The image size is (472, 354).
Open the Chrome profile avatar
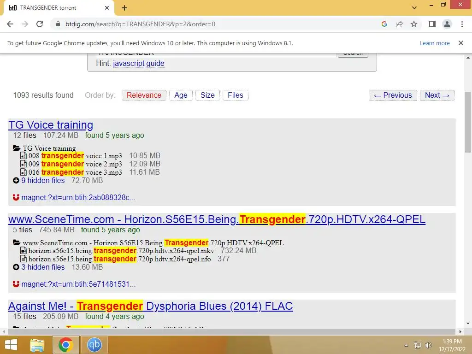(447, 24)
